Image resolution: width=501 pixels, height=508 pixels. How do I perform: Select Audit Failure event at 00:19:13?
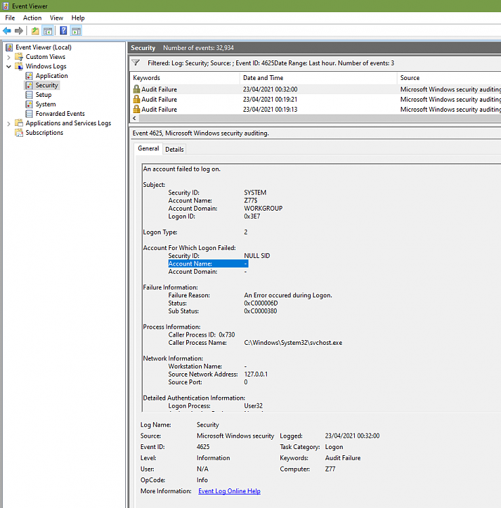(x=315, y=109)
